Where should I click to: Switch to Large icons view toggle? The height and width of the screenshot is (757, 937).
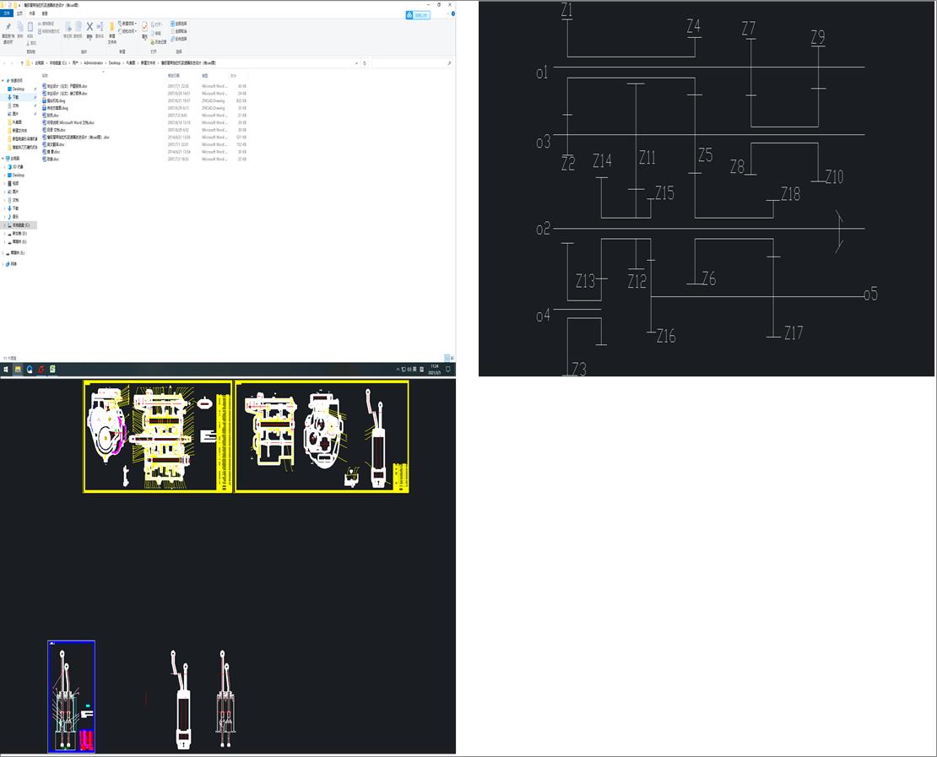coord(452,358)
